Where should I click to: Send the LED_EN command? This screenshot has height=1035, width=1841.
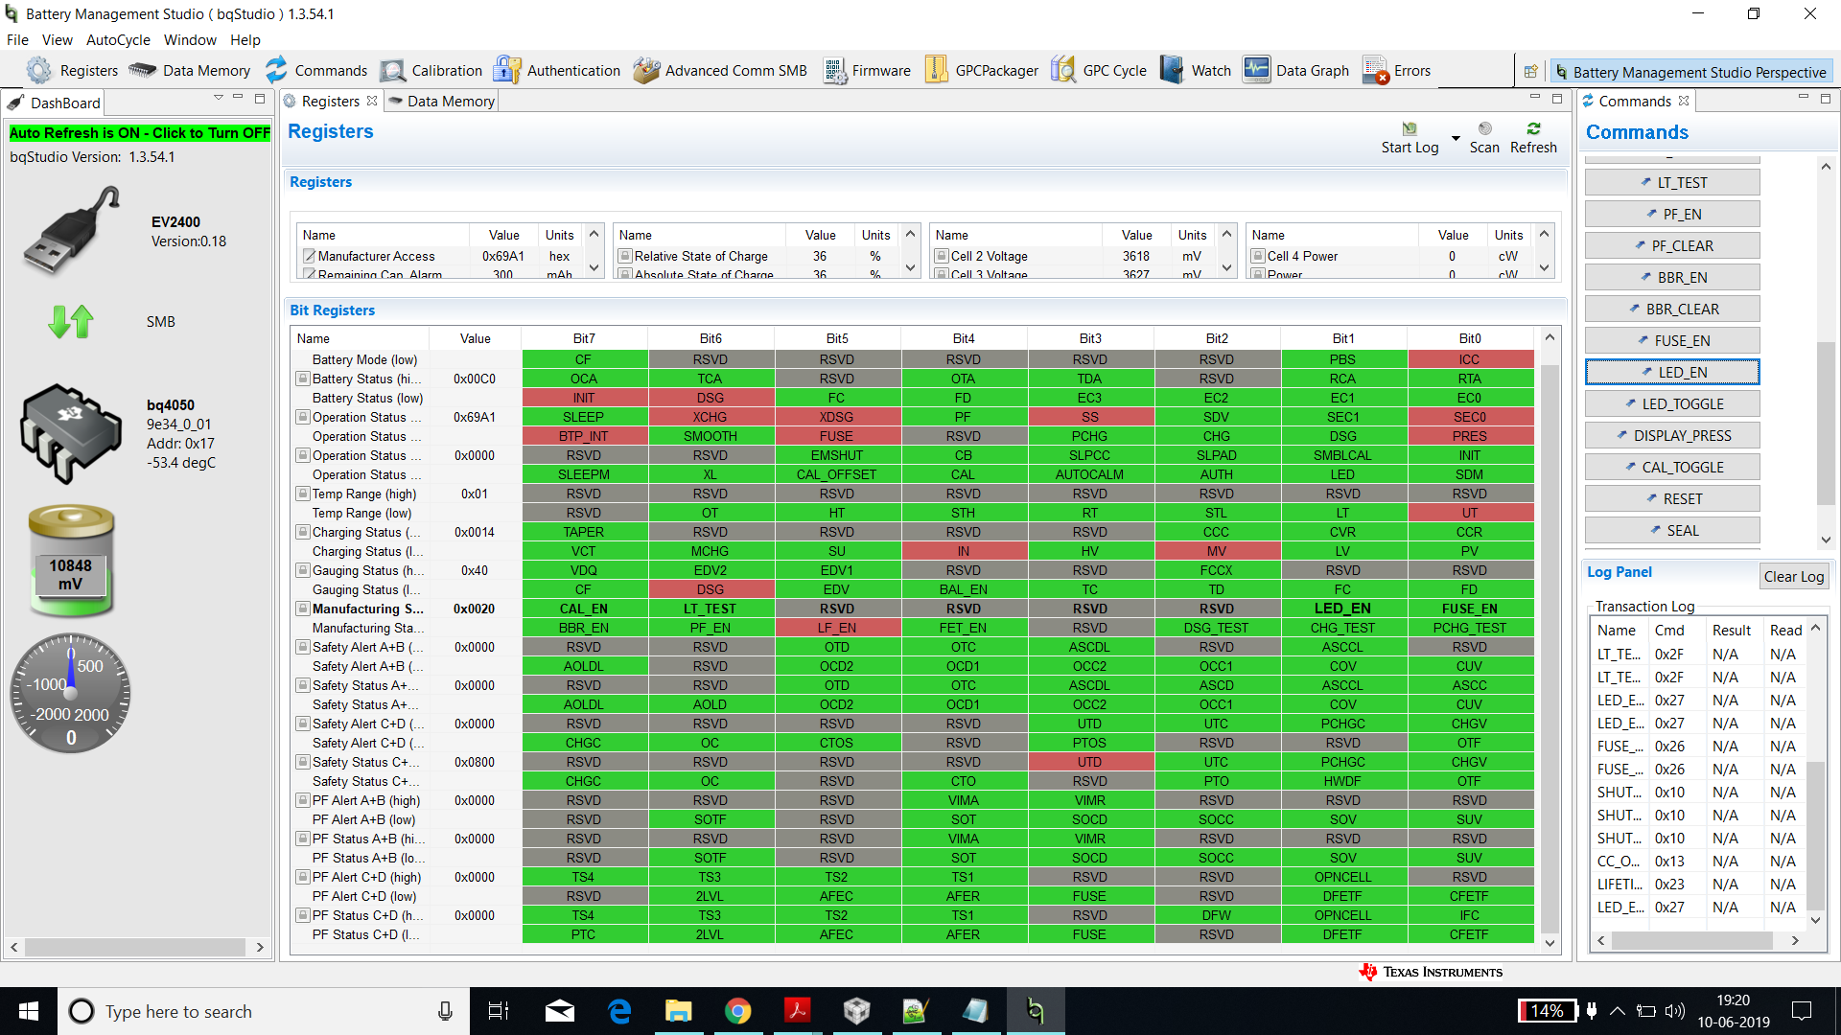(1672, 372)
